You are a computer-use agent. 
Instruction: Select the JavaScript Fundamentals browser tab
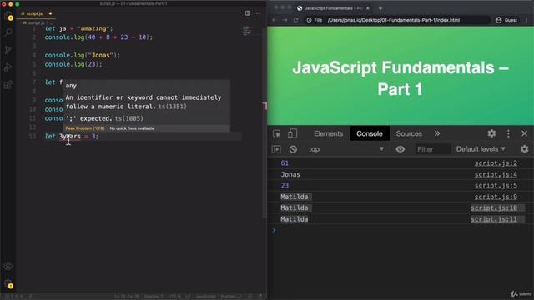pyautogui.click(x=333, y=8)
